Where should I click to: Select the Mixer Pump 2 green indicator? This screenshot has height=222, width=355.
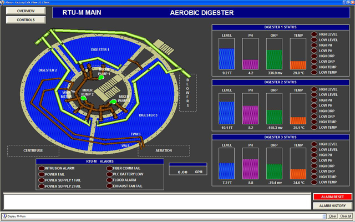click(83, 99)
